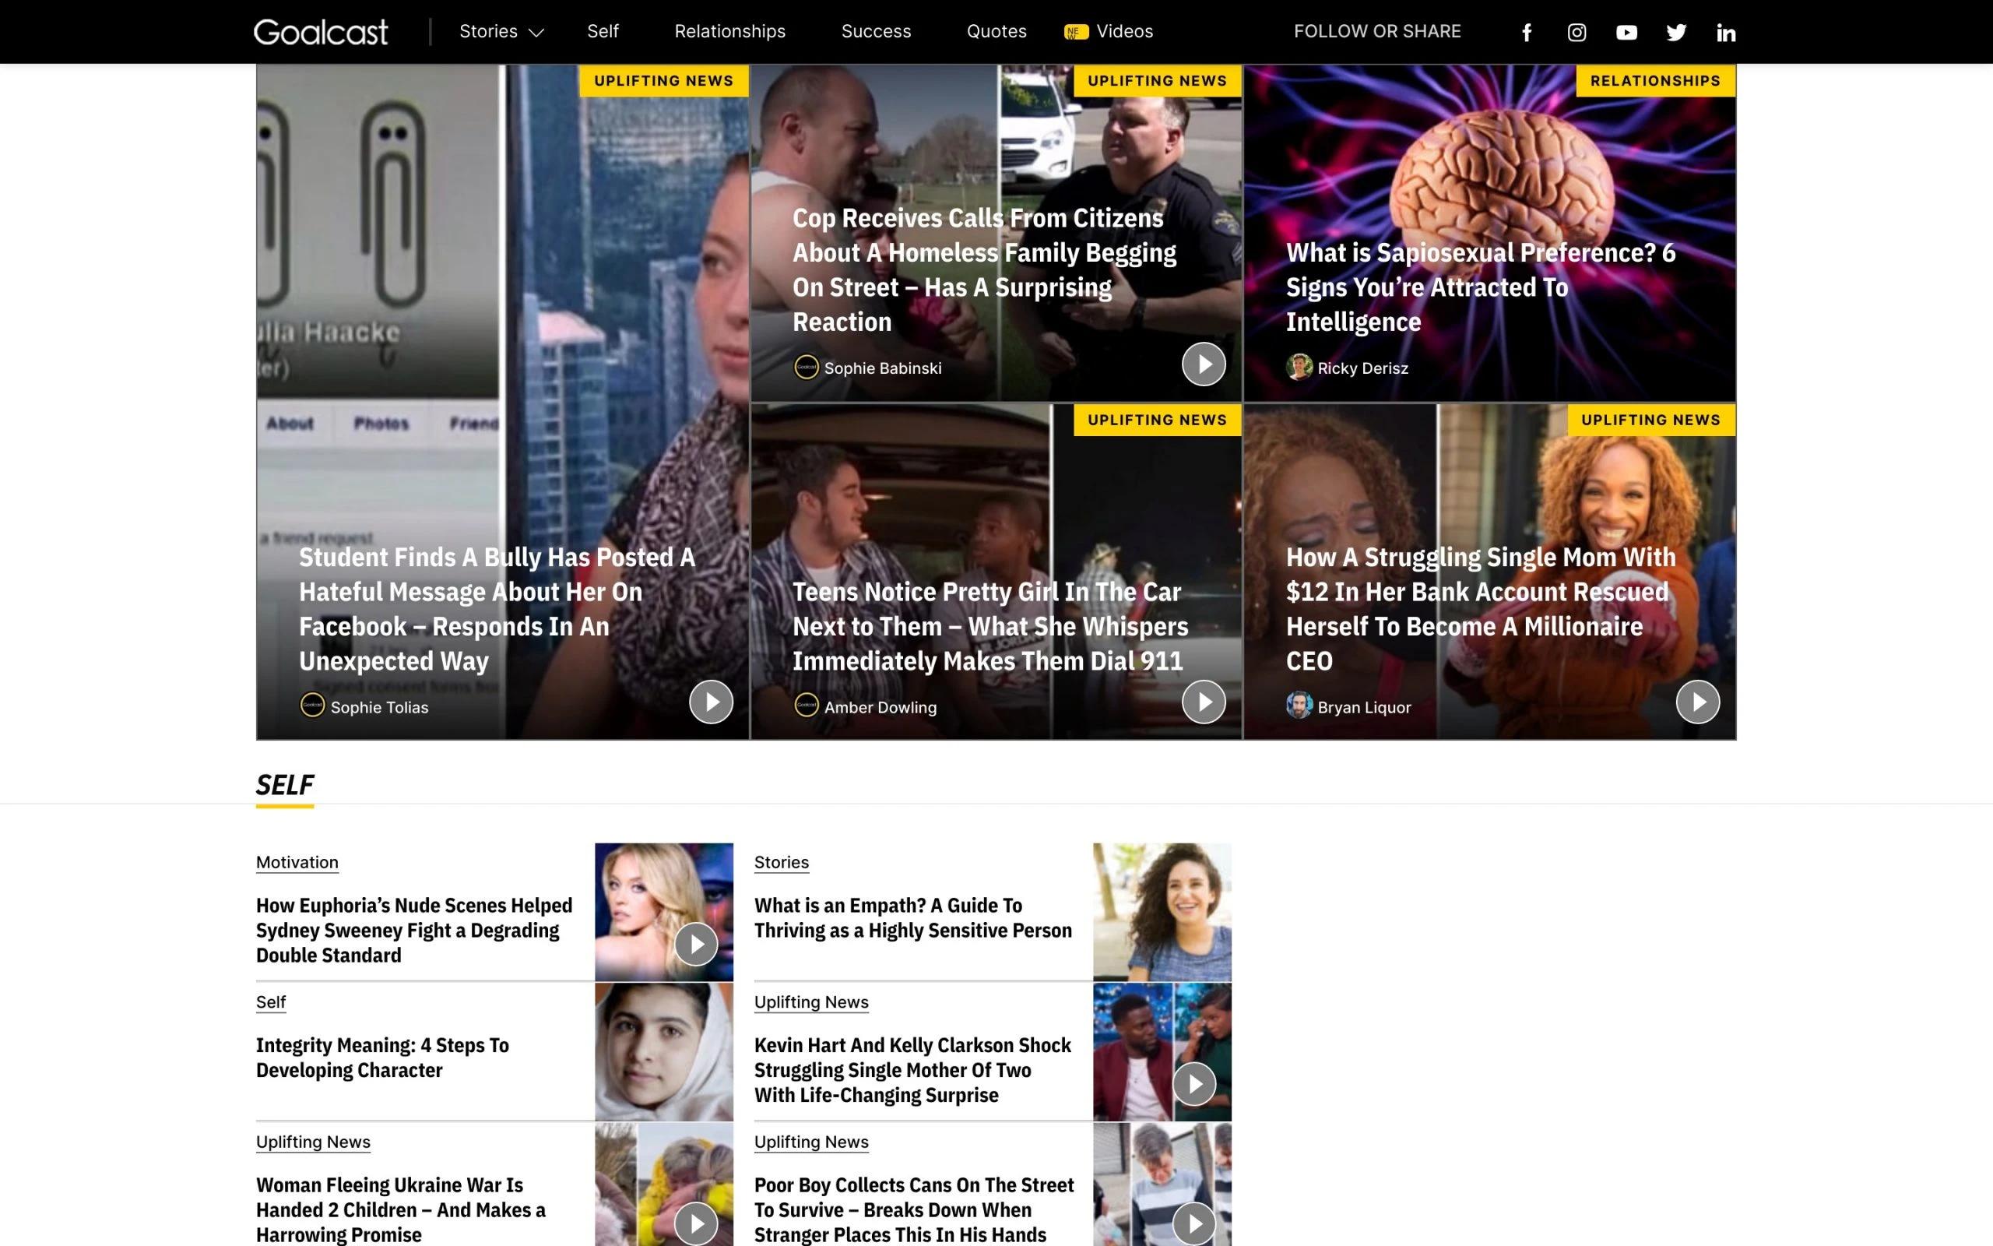The image size is (1993, 1246).
Task: Open the Relationships menu item
Action: pyautogui.click(x=729, y=31)
